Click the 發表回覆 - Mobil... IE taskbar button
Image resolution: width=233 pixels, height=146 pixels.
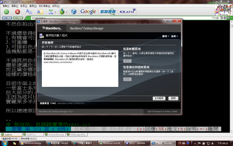[x=58, y=143]
